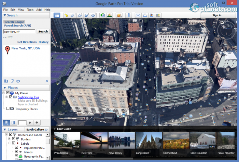239x162 pixels.
Task: Add an image overlay from the toolbar
Action: (x=87, y=15)
